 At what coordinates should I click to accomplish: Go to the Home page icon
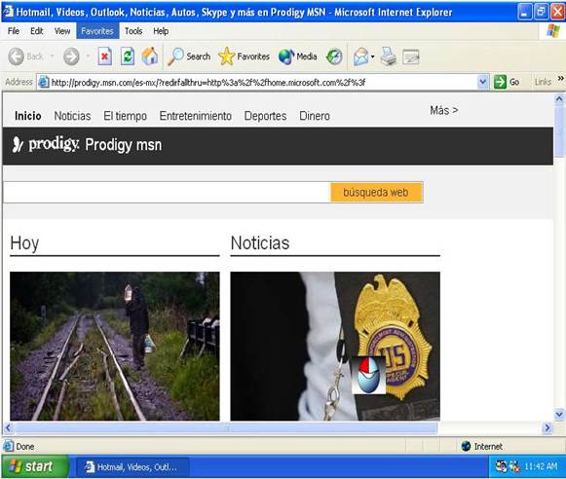(x=150, y=56)
